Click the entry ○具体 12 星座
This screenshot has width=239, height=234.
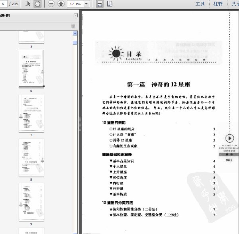click(x=121, y=140)
